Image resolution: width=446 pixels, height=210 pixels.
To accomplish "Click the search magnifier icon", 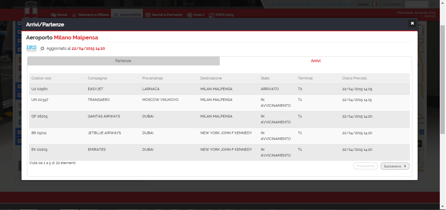I will (433, 5).
